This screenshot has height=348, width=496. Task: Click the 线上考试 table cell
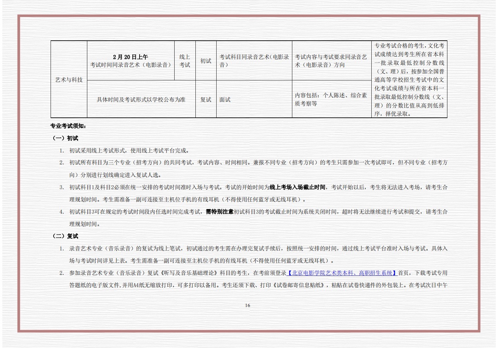tap(185, 61)
